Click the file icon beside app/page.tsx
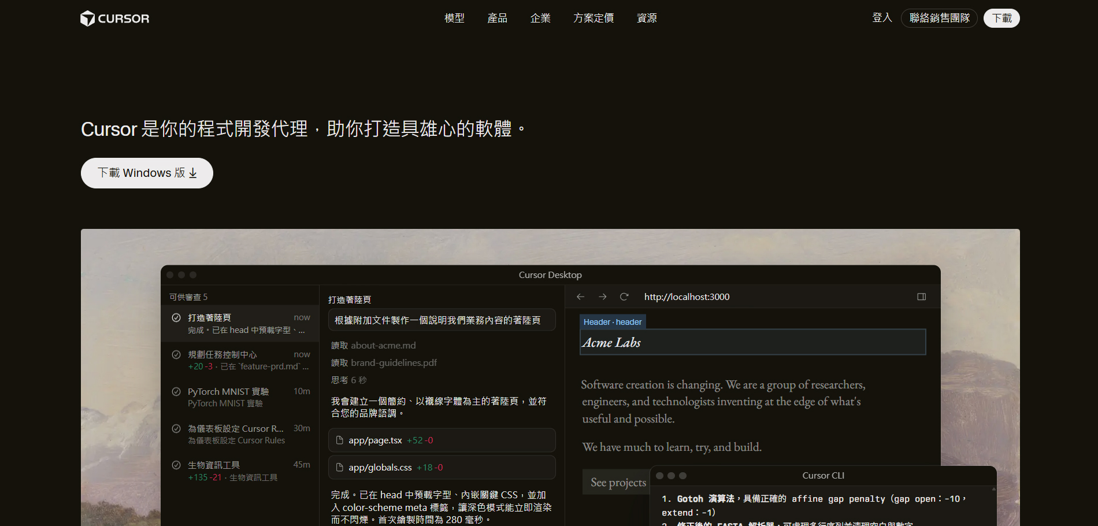1098x526 pixels. tap(340, 440)
